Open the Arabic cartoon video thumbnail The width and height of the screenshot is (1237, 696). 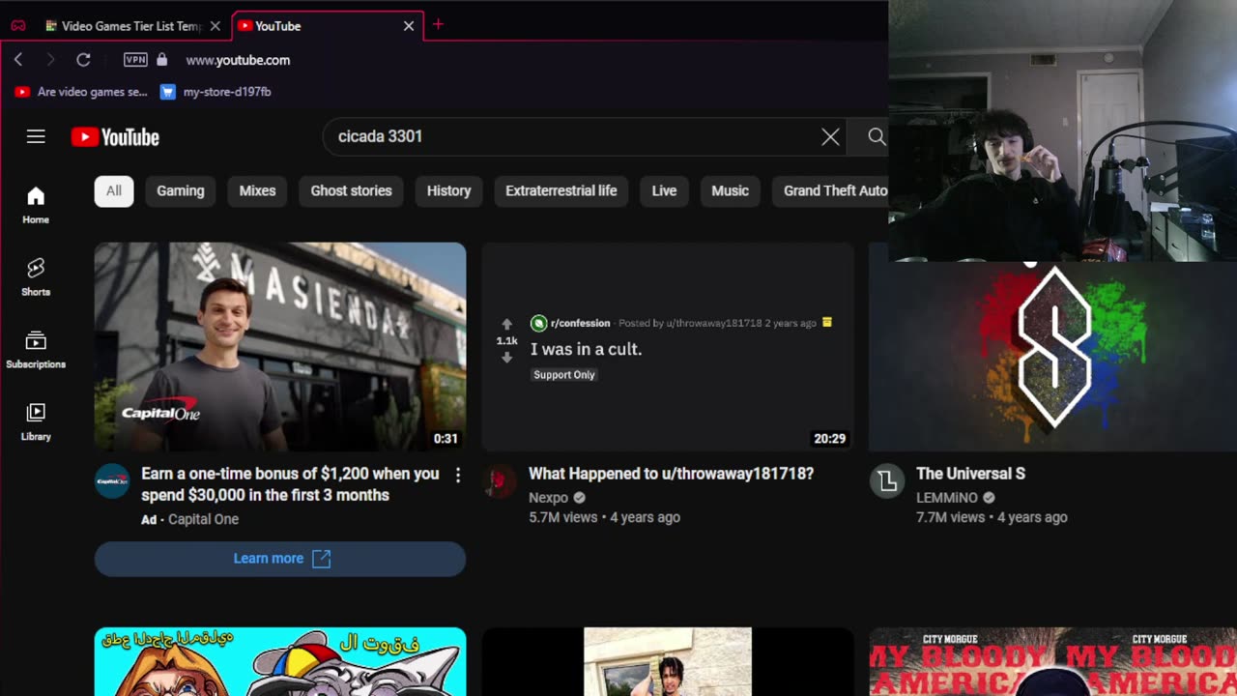(280, 661)
